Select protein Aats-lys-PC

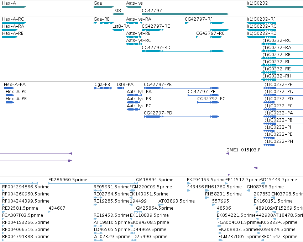click(x=134, y=109)
